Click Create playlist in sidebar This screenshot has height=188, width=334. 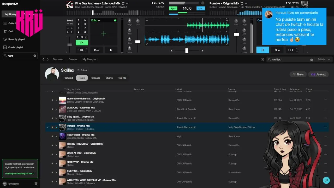tap(13, 47)
